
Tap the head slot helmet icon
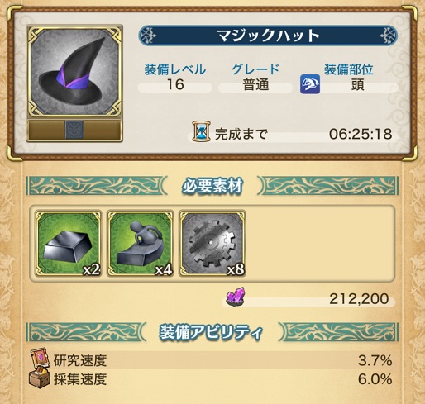[310, 83]
